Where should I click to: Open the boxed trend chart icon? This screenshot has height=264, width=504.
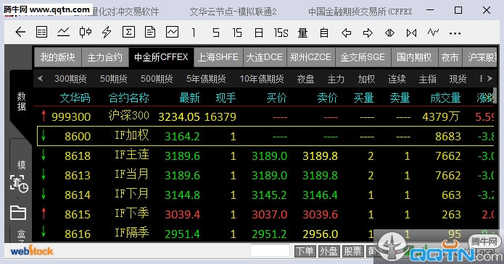pyautogui.click(x=173, y=33)
